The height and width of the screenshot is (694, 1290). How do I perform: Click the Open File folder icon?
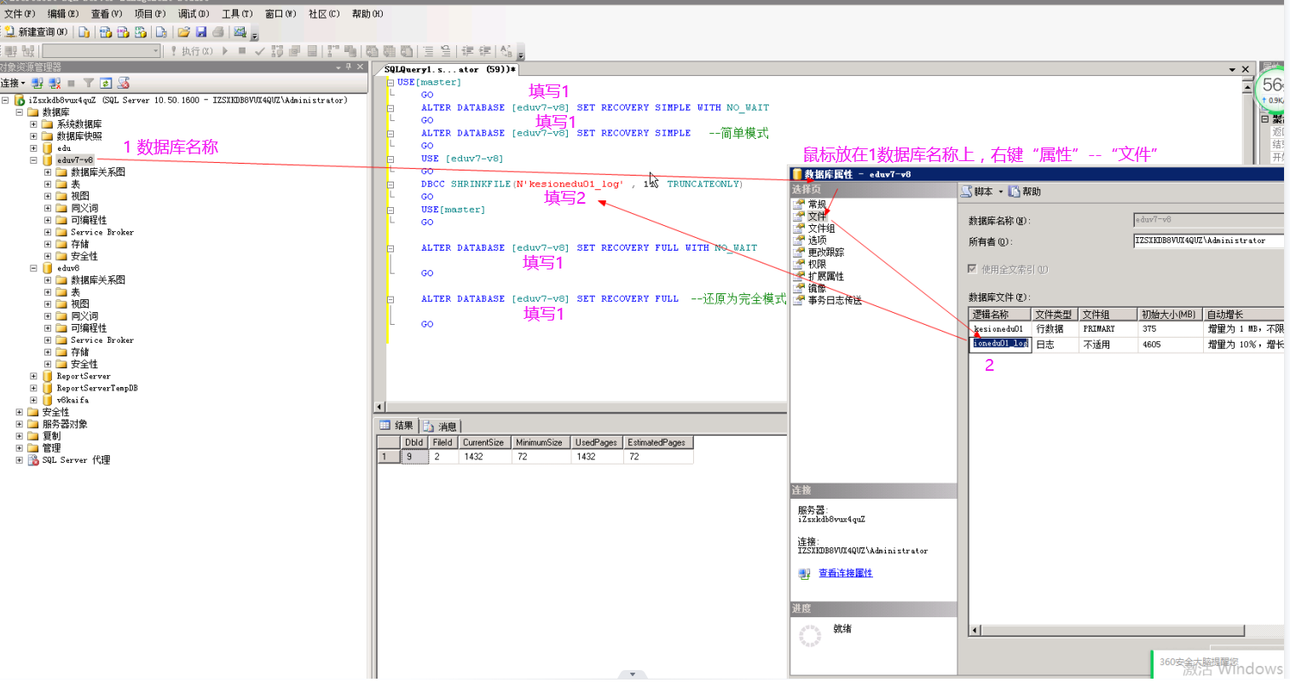point(183,32)
